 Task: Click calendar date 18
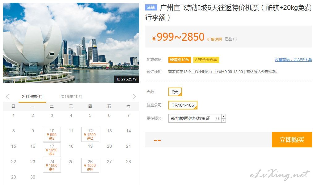pyautogui.click(x=71, y=146)
